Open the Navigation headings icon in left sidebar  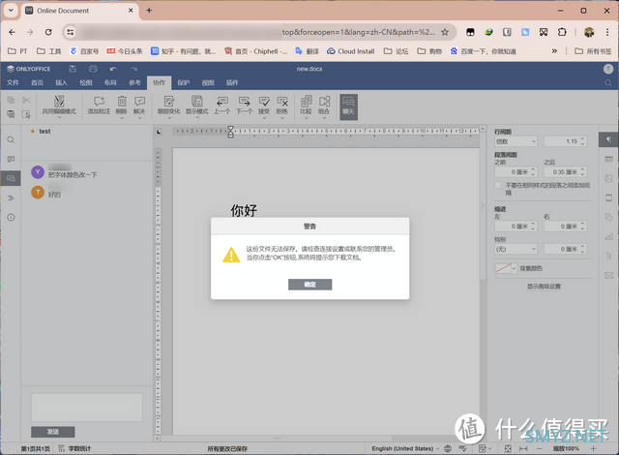[x=11, y=197]
